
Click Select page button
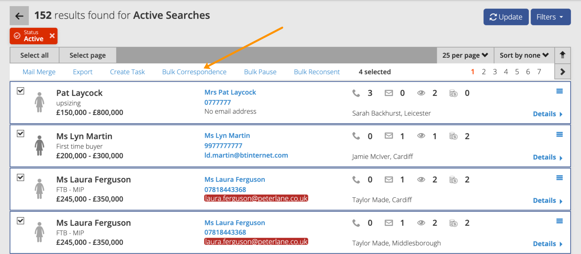click(x=88, y=55)
